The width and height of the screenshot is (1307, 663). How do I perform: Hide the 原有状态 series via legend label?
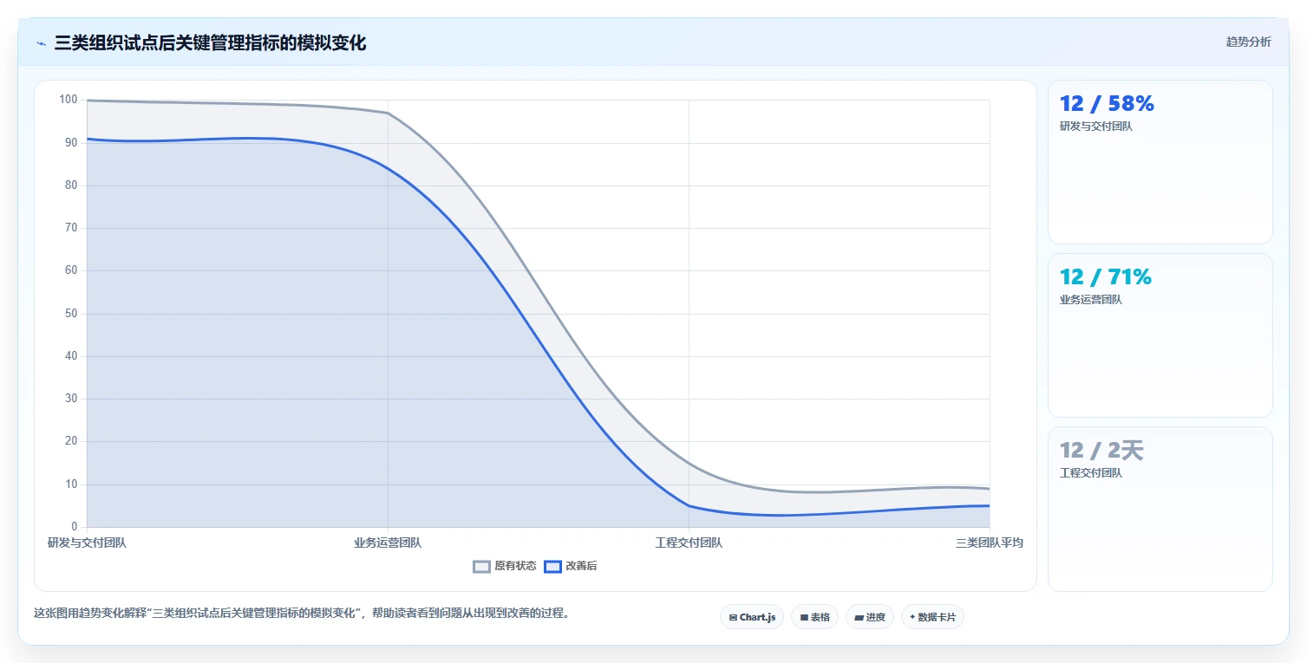515,566
